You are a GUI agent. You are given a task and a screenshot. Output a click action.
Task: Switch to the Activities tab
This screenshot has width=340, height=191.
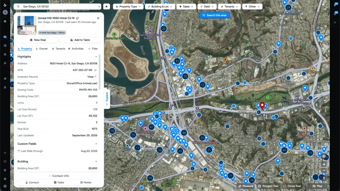coord(76,49)
